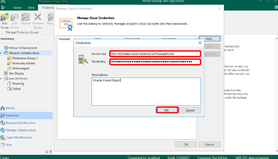Click the Unmanaged folder icon
This screenshot has width=278, height=159.
point(9,68)
